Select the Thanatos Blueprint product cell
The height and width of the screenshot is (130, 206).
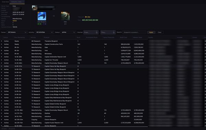(x=51, y=41)
